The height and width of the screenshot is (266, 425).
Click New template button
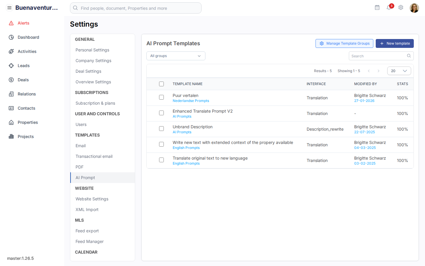[395, 43]
